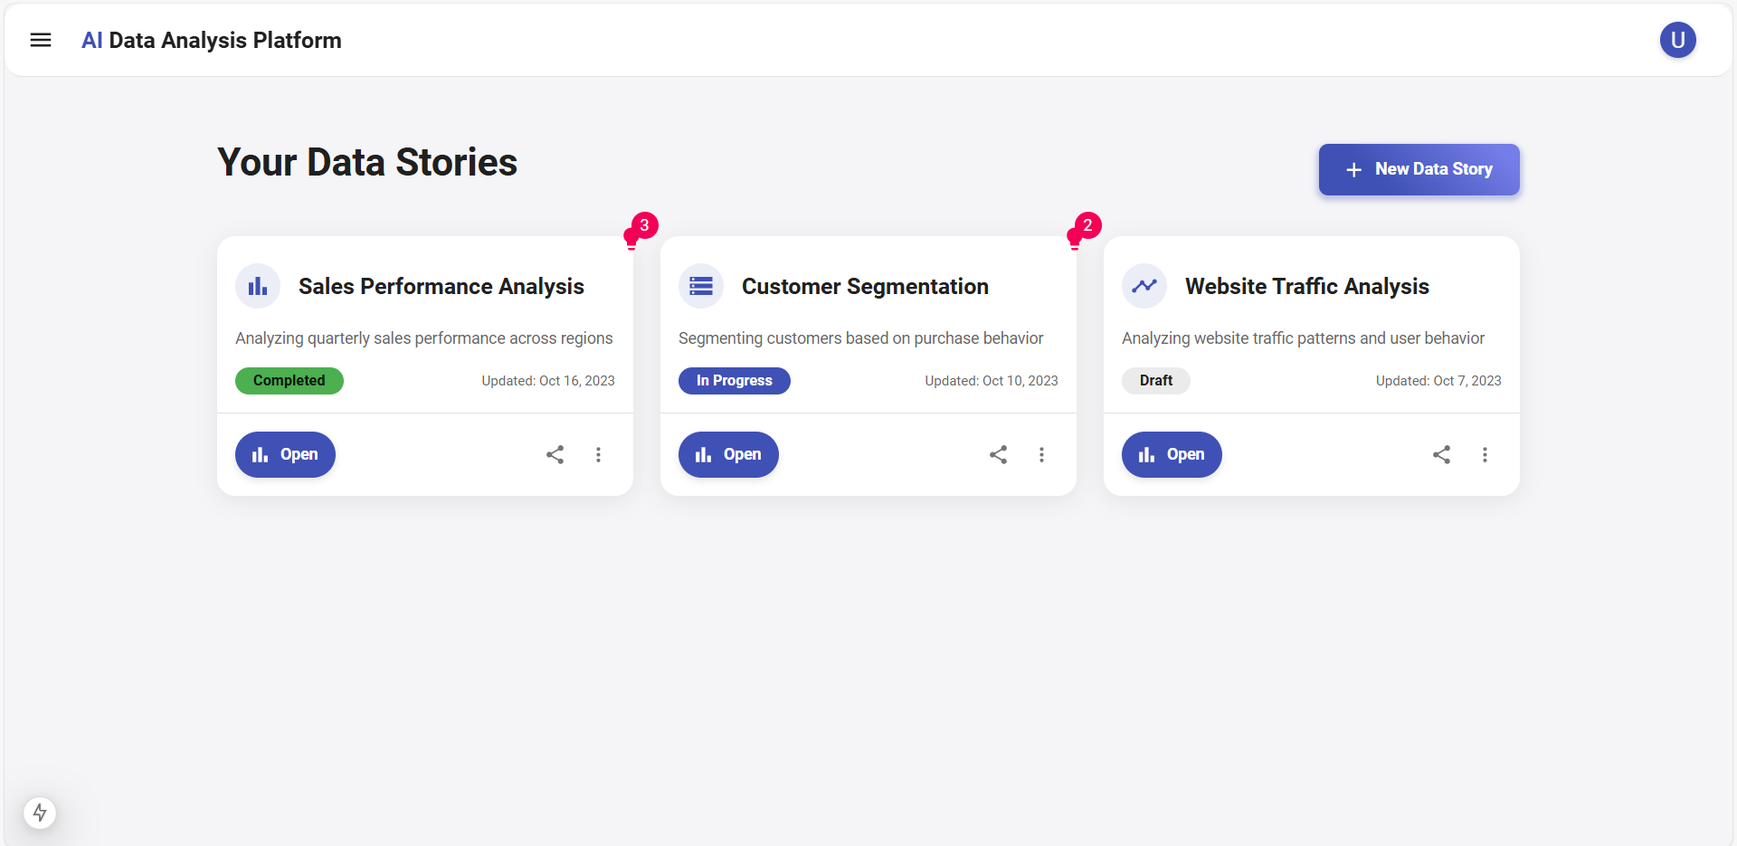
Task: Click the lightning bolt icon at bottom left
Action: coord(40,813)
